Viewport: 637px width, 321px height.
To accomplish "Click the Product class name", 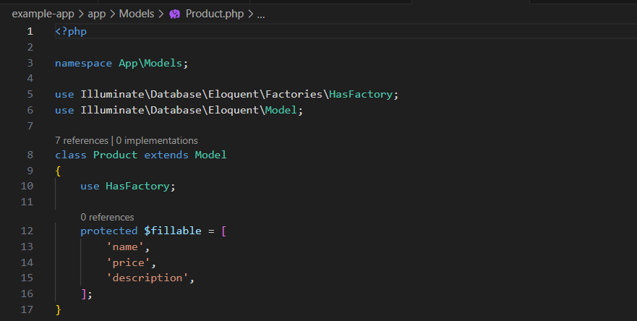I will 116,155.
